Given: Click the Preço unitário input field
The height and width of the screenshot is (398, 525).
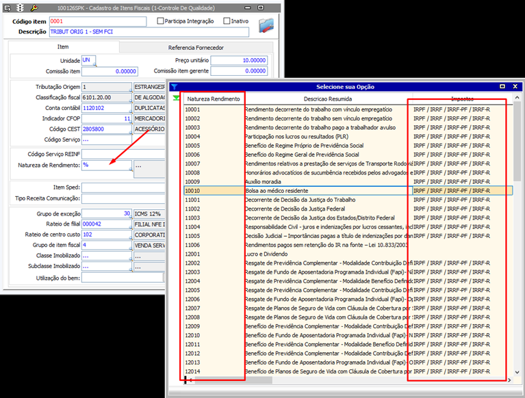Looking at the screenshot, I should [238, 60].
